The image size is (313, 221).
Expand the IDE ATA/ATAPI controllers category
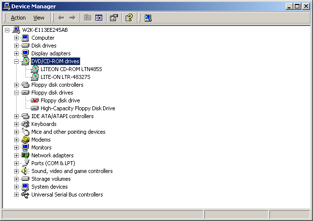[16, 116]
